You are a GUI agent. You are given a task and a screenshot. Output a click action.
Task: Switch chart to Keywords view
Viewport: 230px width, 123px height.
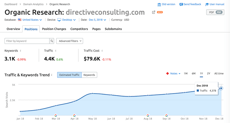coord(89,75)
